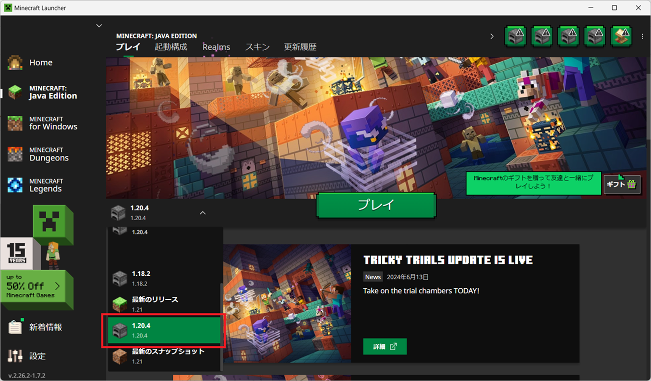The width and height of the screenshot is (651, 381).
Task: Open Minecraft Dungeons from sidebar
Action: (x=48, y=154)
